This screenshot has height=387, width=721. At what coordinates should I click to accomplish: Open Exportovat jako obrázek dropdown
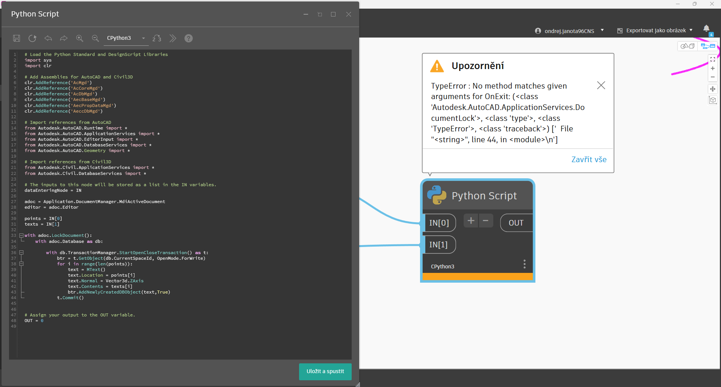(655, 31)
